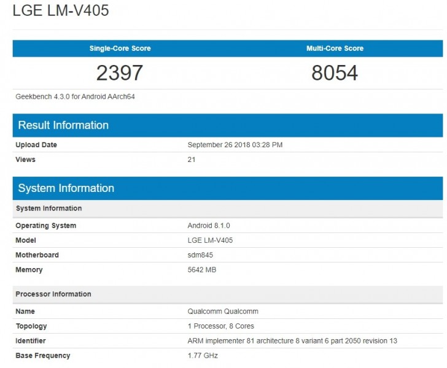Select the motherboard value sdm845
The width and height of the screenshot is (447, 368).
pyautogui.click(x=201, y=255)
